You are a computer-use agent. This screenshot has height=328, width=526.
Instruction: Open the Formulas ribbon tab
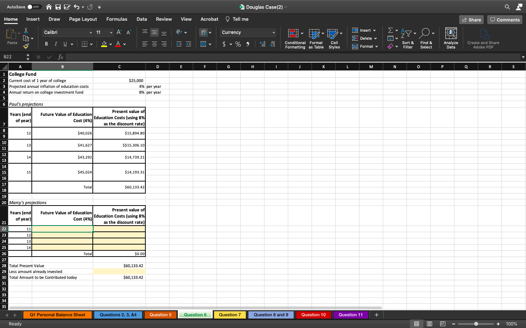coord(117,19)
